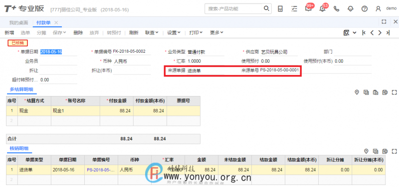This screenshot has width=399, height=187.
Task: Click the phone support icon
Action: click(336, 8)
